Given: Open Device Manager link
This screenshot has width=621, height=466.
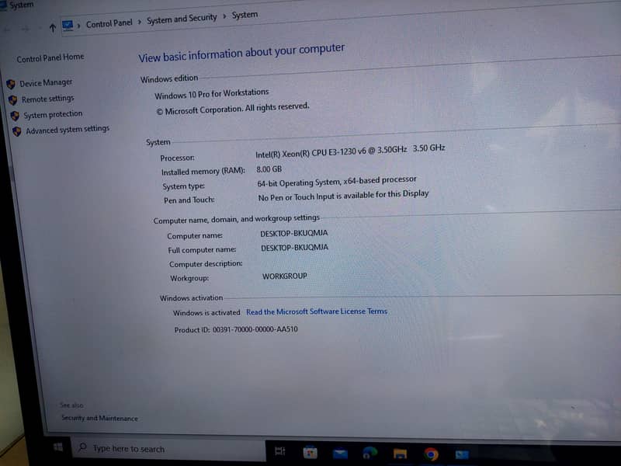Looking at the screenshot, I should tap(46, 82).
